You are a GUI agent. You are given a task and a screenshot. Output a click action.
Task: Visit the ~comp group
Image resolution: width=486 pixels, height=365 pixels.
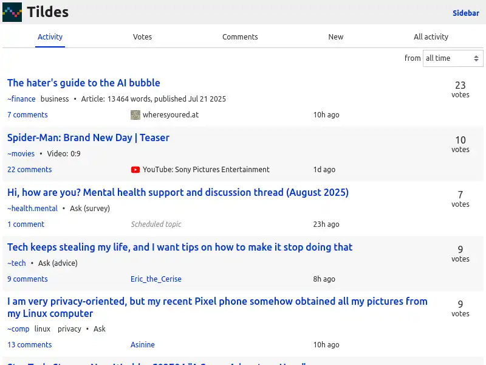tap(18, 329)
